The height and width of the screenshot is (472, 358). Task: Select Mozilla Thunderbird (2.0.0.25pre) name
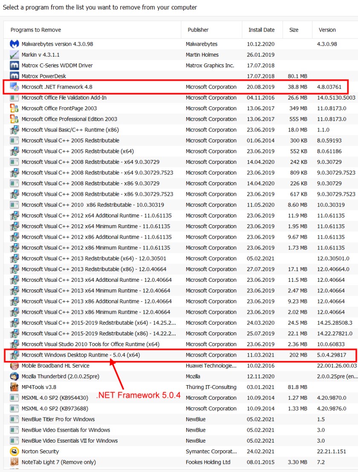60,376
